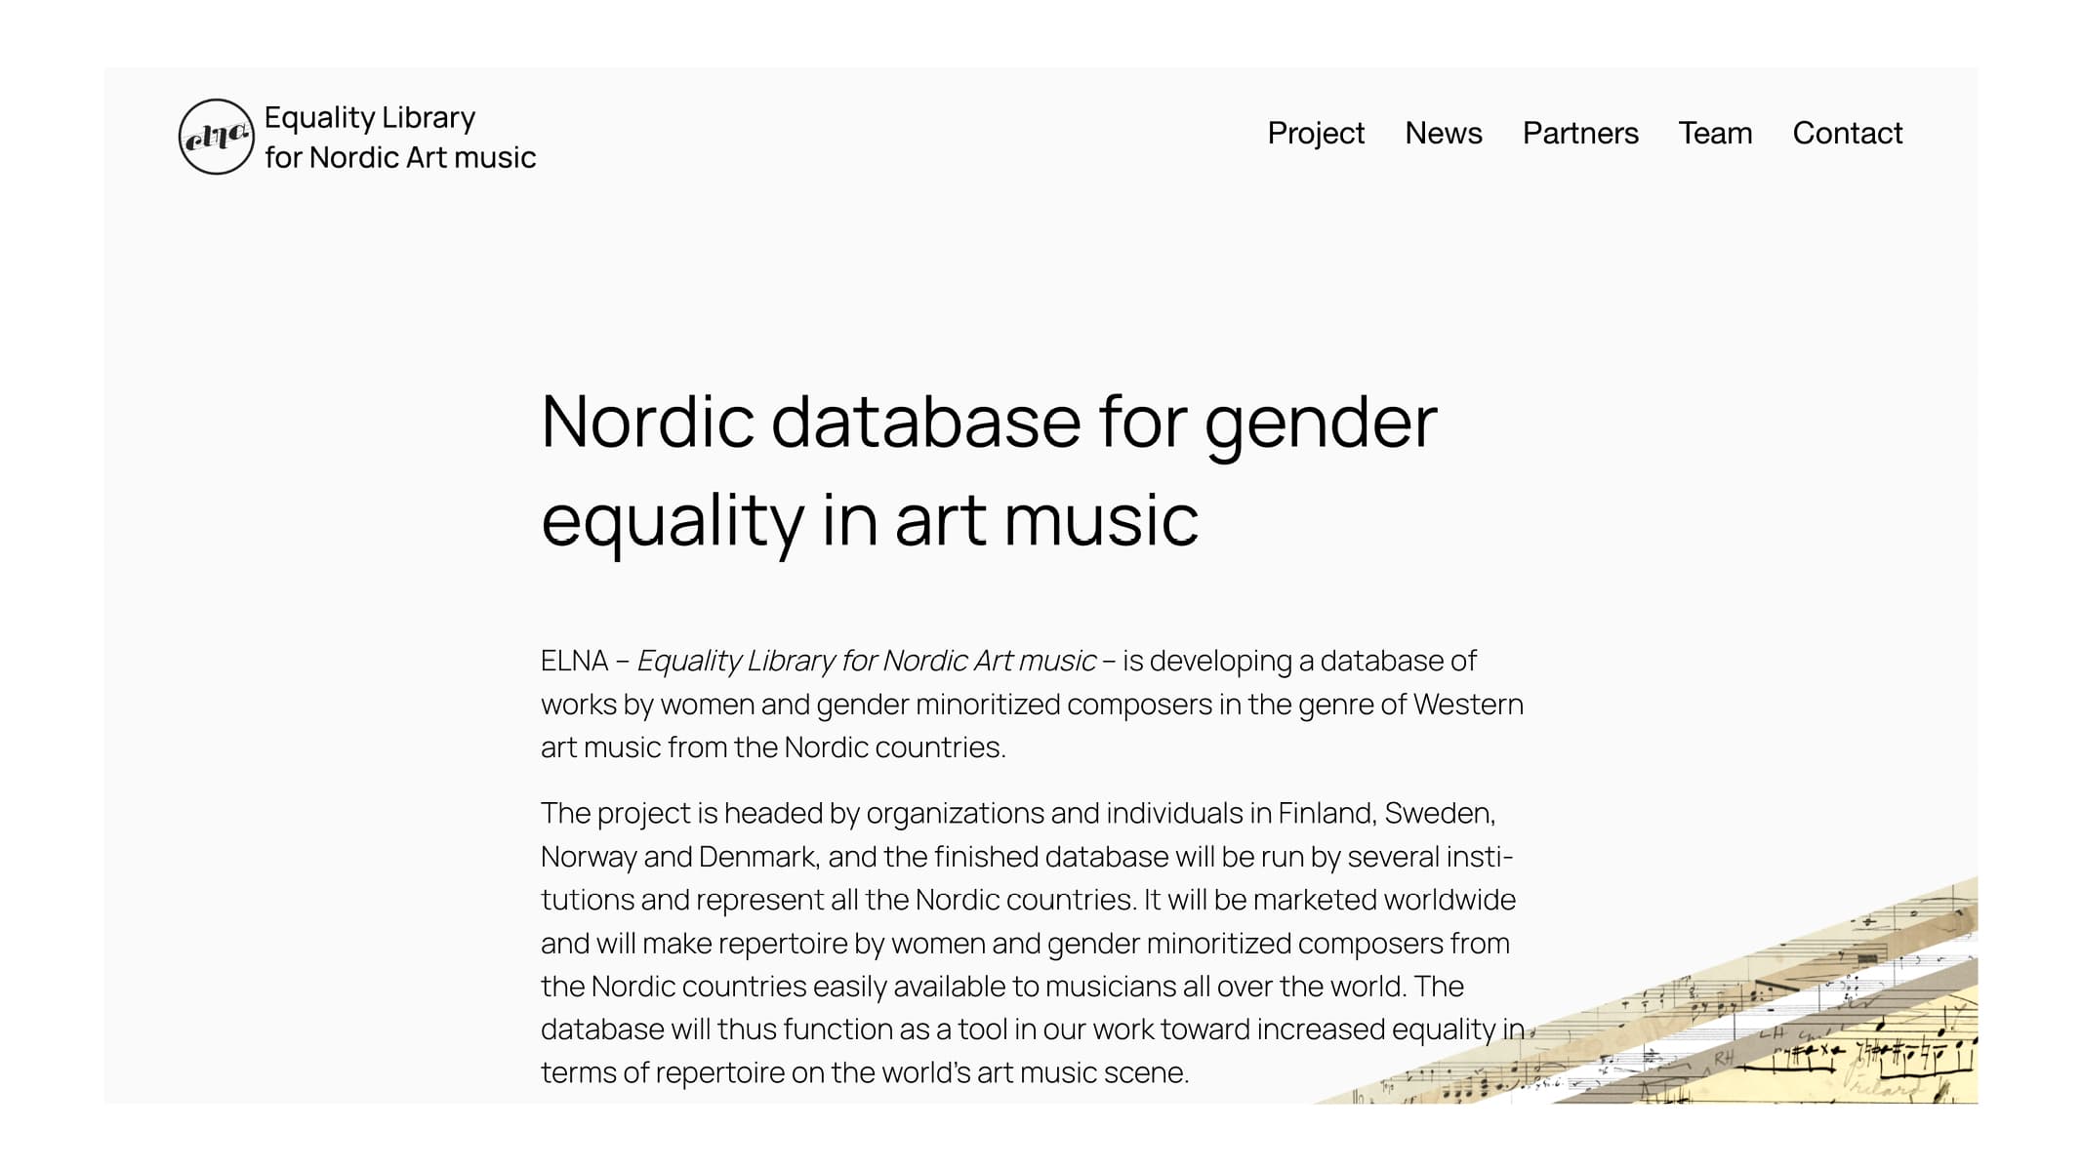2082x1171 pixels.
Task: Click the word ELNA starting the paragraph
Action: [x=574, y=661]
